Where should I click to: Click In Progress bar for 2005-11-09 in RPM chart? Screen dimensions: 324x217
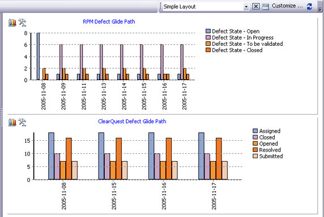(61, 62)
